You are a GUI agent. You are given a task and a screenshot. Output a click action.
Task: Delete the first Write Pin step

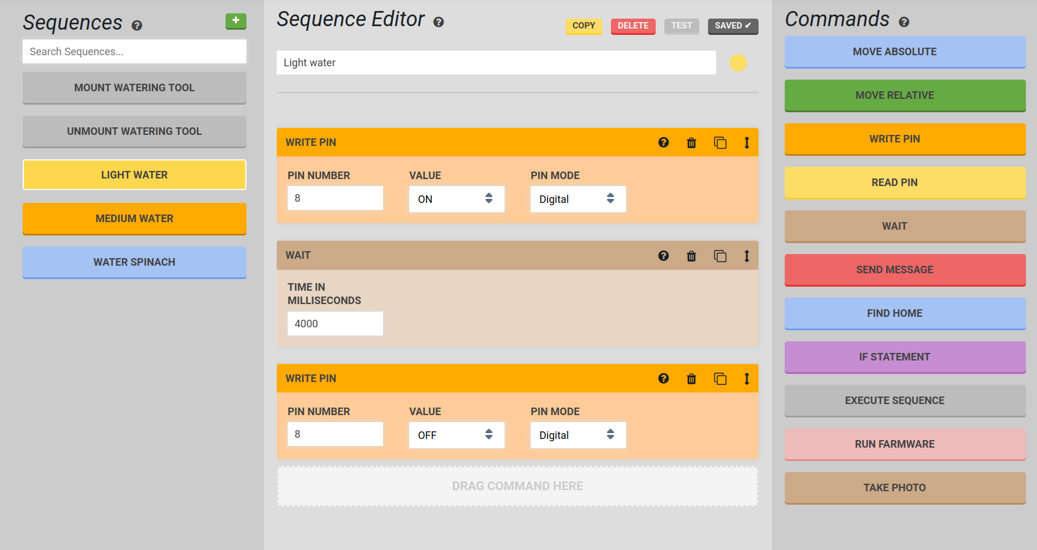[691, 142]
